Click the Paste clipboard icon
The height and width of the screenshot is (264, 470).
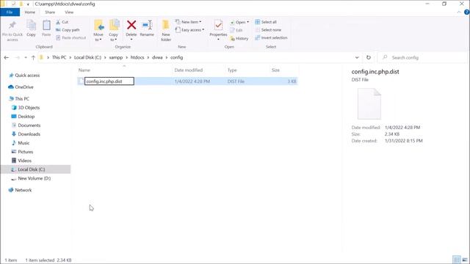(x=46, y=26)
